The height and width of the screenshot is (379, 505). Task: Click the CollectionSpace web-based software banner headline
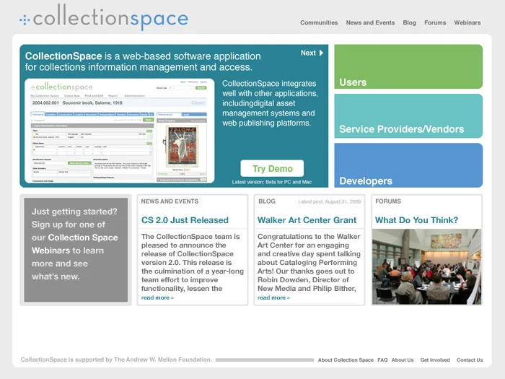[143, 61]
